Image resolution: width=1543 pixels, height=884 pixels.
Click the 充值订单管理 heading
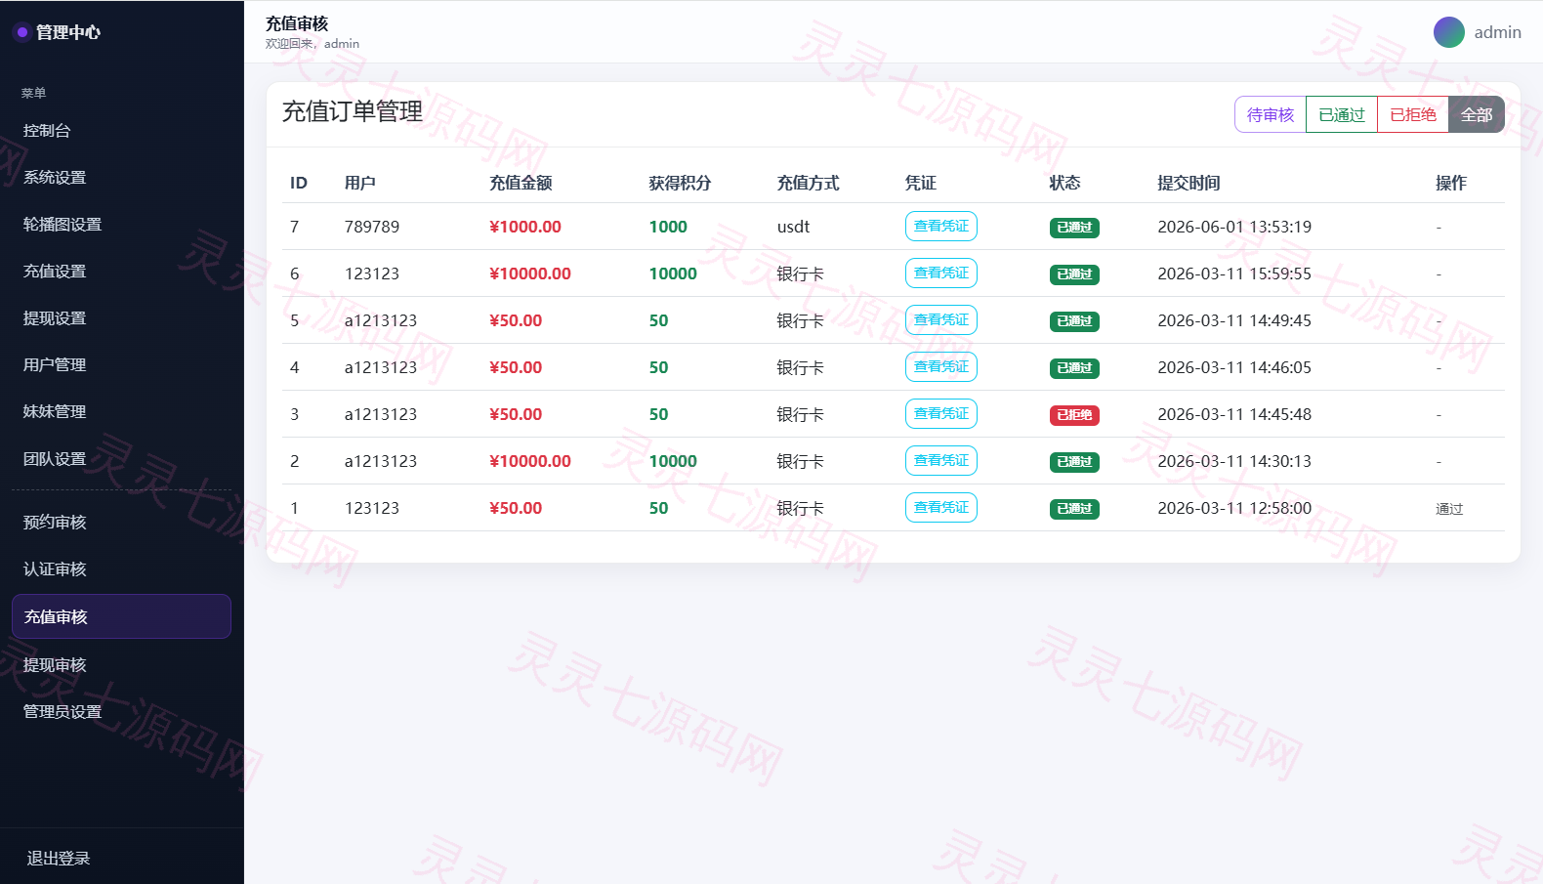coord(353,111)
